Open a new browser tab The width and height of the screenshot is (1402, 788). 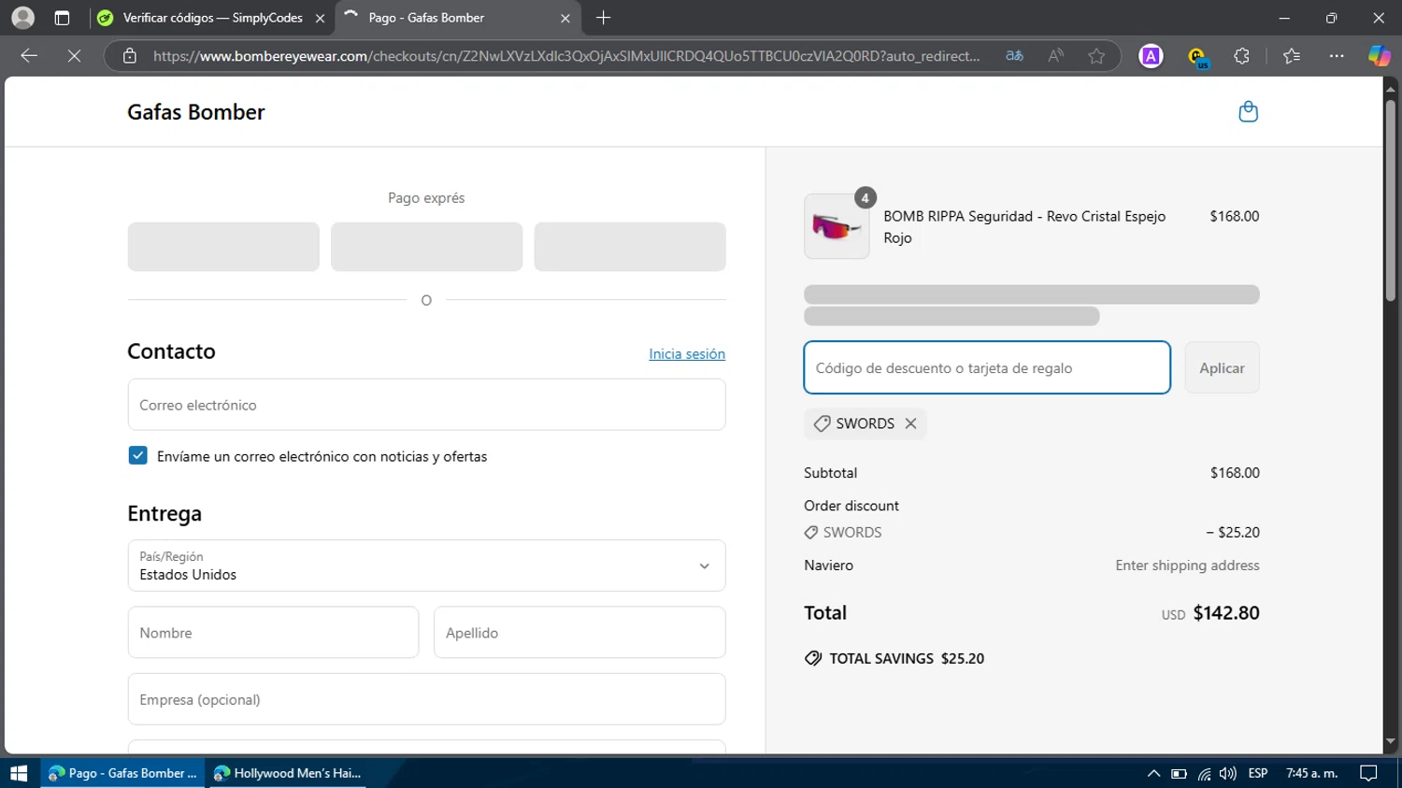[603, 18]
